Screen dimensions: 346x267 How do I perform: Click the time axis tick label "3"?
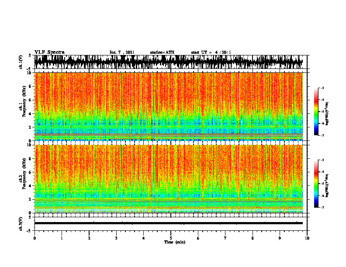point(116,238)
